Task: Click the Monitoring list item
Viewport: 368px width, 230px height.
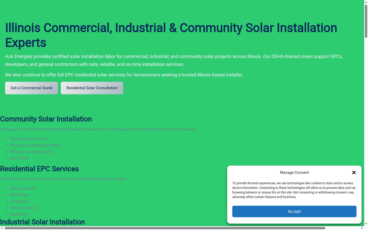Action: 19,214
